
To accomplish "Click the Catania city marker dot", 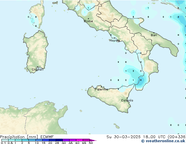I will click(127, 98).
